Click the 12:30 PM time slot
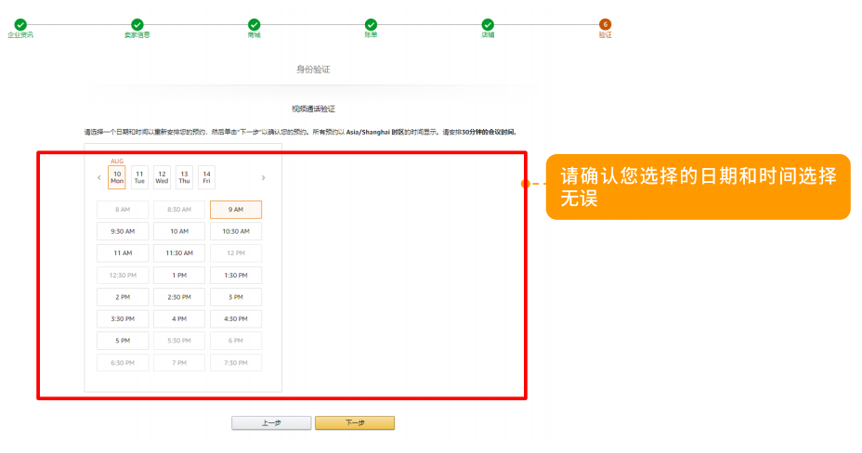This screenshot has height=453, width=862. point(123,275)
